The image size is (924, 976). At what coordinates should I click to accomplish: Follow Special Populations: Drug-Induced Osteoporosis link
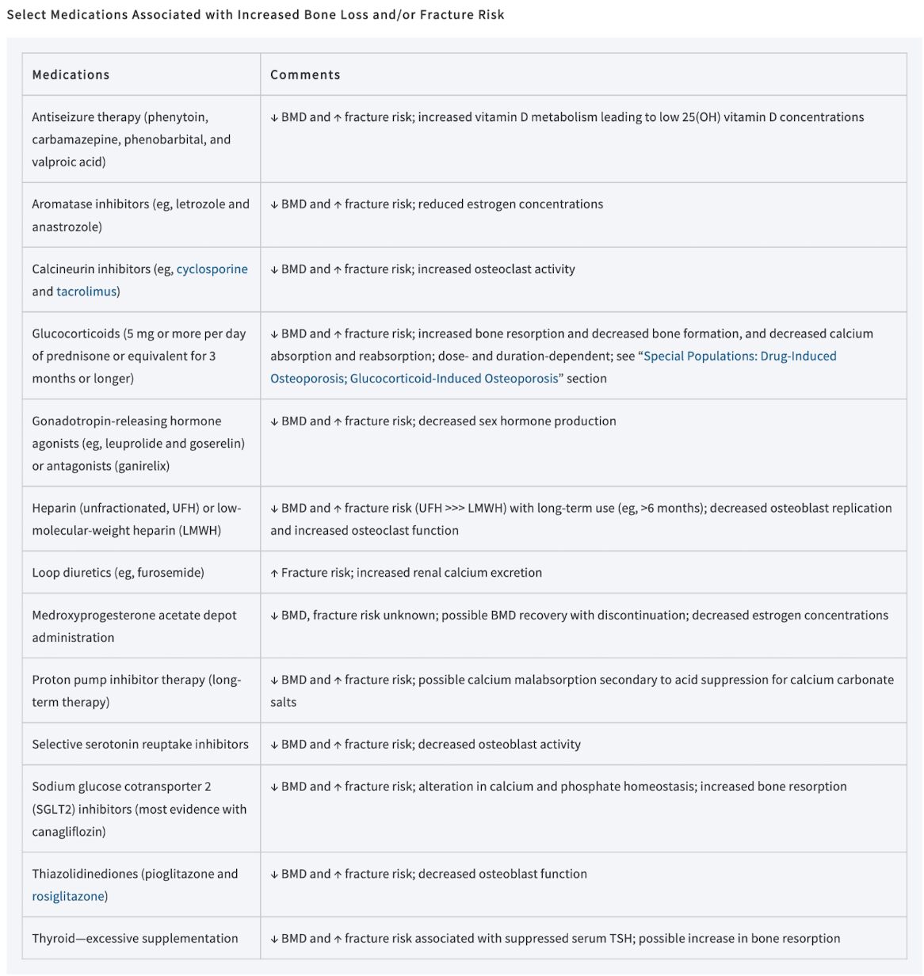740,356
